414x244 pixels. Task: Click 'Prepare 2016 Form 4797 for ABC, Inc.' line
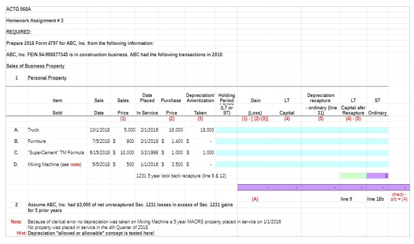(x=80, y=43)
